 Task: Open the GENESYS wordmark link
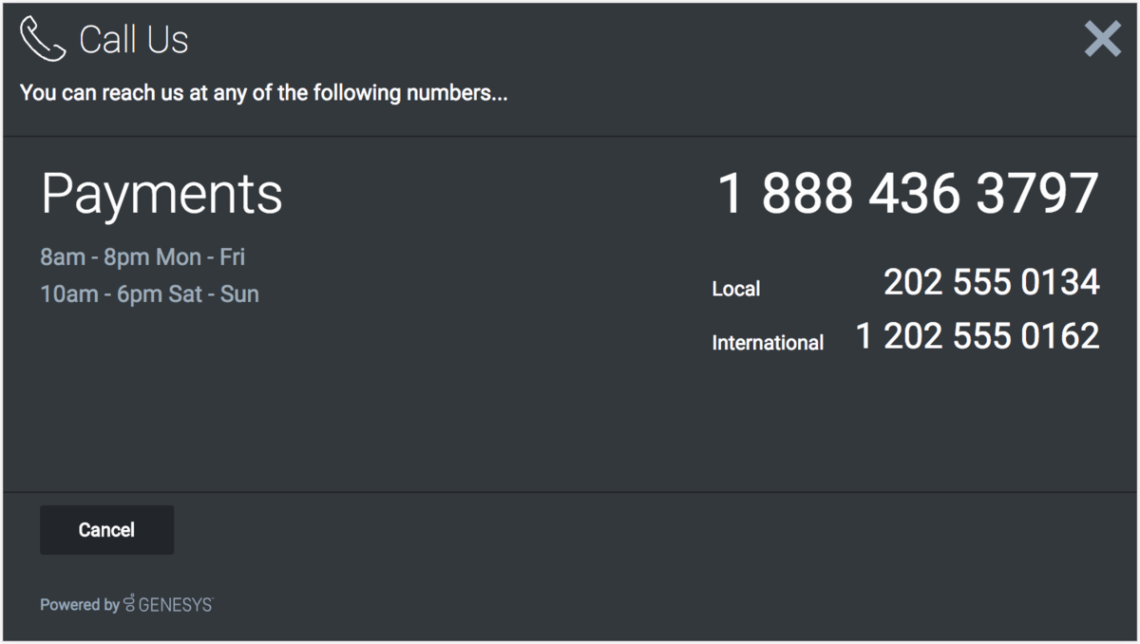[176, 604]
